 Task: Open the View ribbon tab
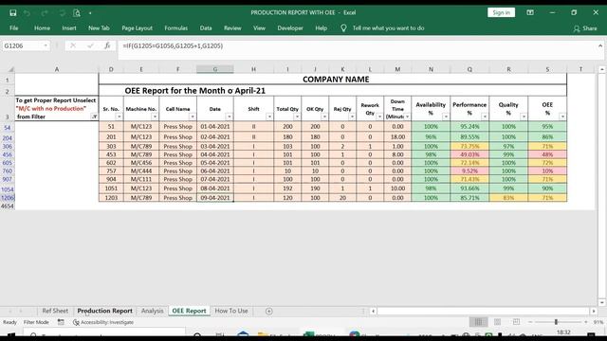click(x=259, y=27)
